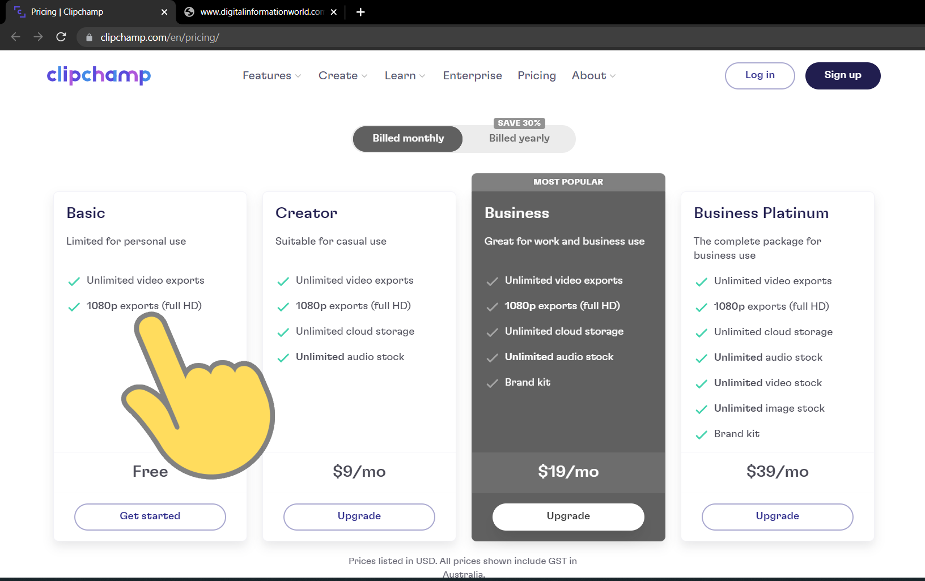Click checkmark beside Creator Unlimited cloud storage

pos(283,332)
